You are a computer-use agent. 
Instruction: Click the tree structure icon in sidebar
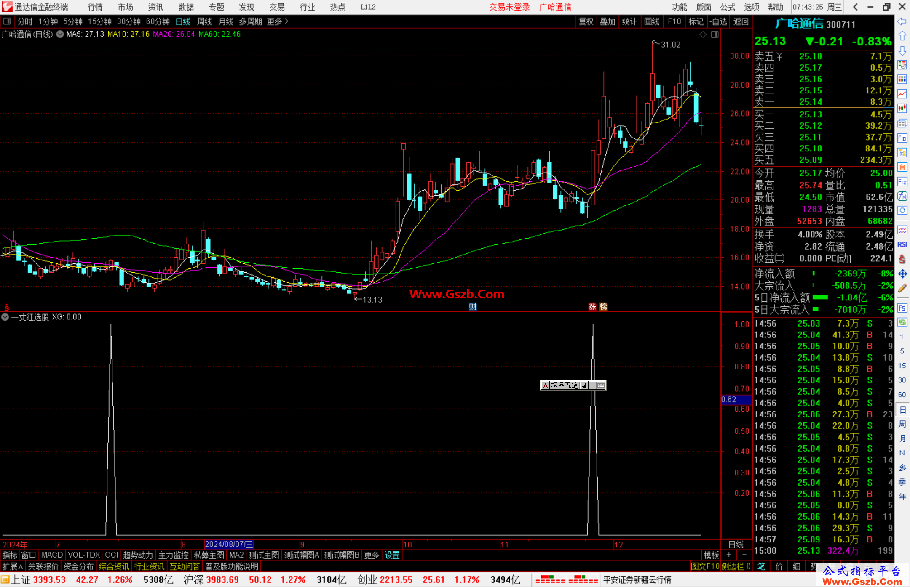coord(902,152)
